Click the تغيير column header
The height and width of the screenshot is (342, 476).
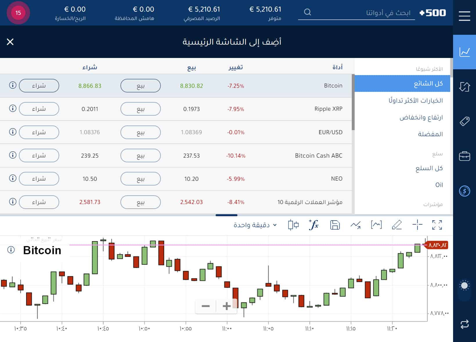pyautogui.click(x=236, y=67)
